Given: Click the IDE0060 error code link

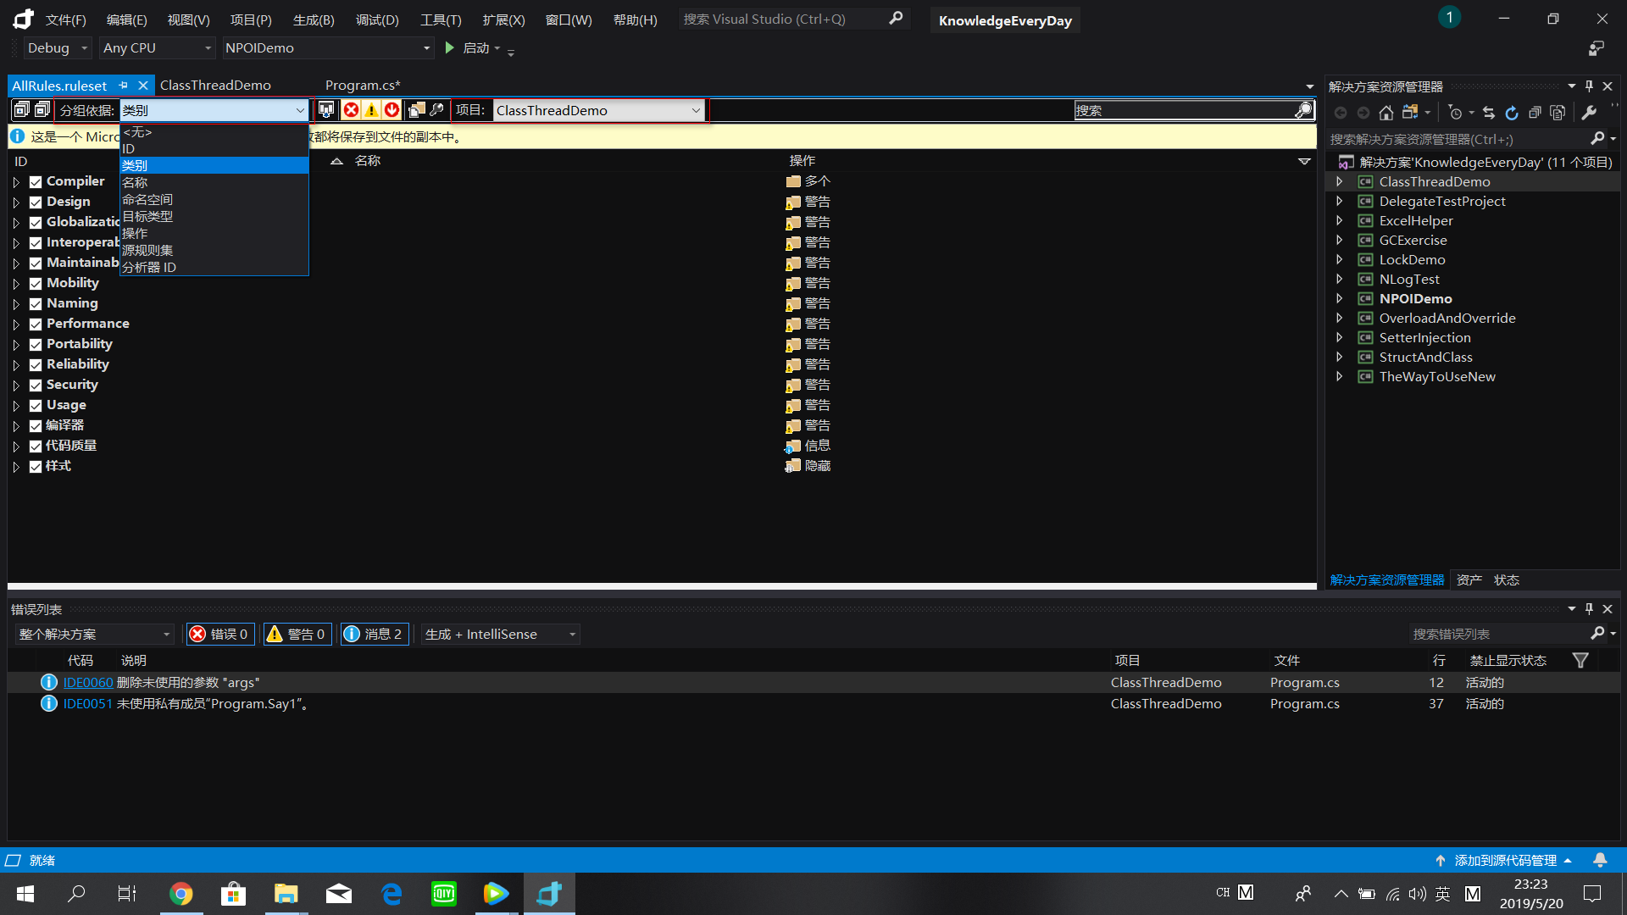Looking at the screenshot, I should tap(88, 682).
